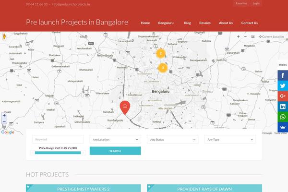Expand the Bengaluru menu item
This screenshot has height=192, width=288.
[x=166, y=23]
